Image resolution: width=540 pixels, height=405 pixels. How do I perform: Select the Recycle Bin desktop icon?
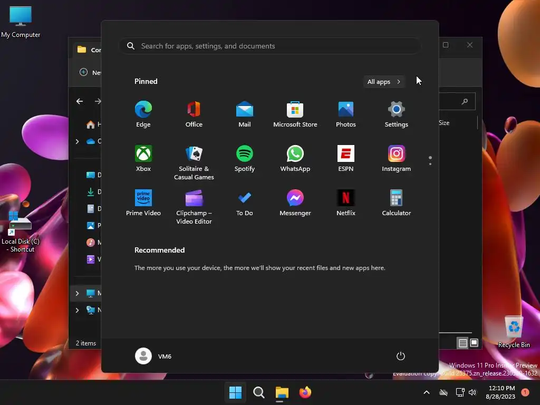pos(514,332)
